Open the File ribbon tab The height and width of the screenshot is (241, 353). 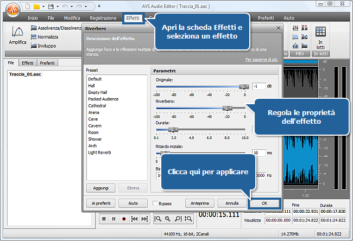pos(51,18)
